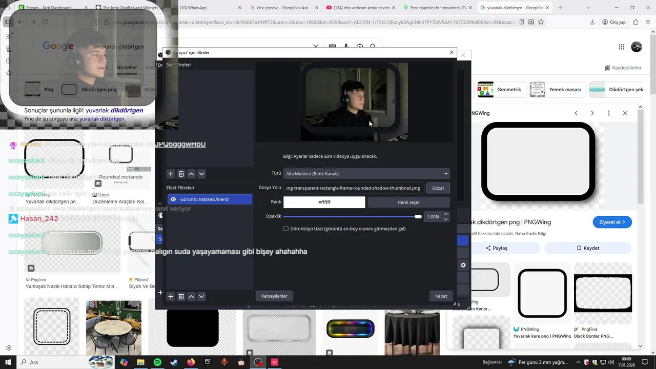This screenshot has width=656, height=369.
Task: Save the image with Kaydet
Action: coord(588,248)
